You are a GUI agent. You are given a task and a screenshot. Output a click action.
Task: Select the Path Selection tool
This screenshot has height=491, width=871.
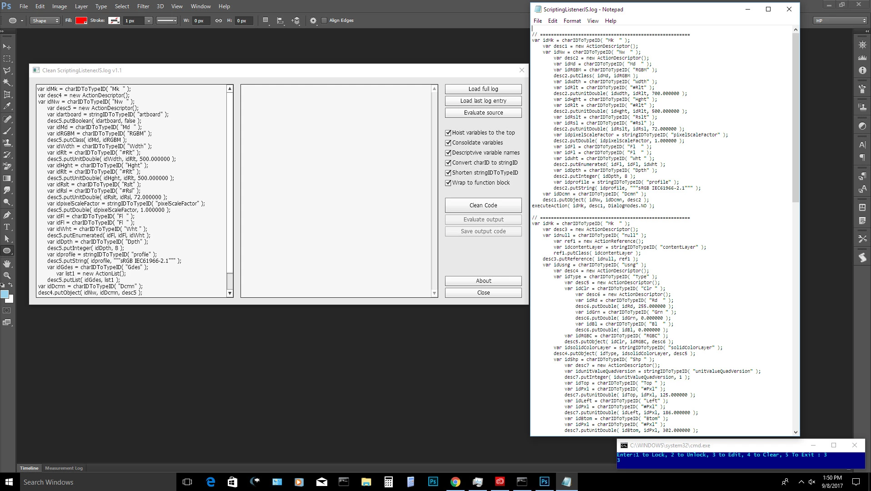point(7,239)
